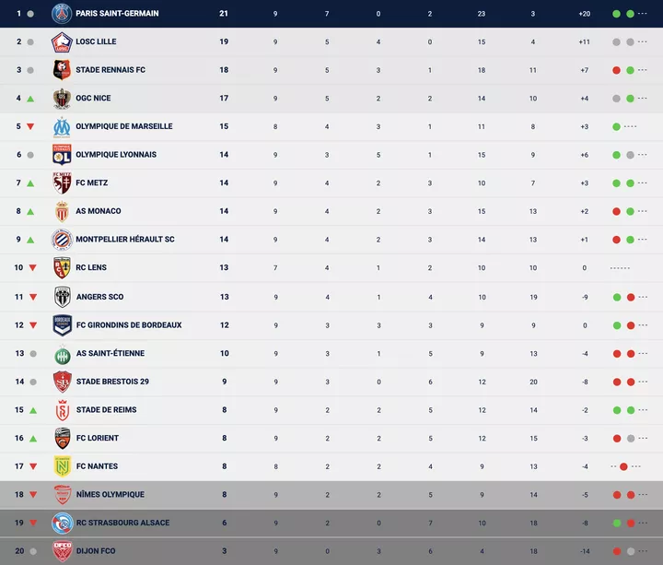Open the Stade Rennais FC crest
Screen dimensions: 663x565
(62, 70)
